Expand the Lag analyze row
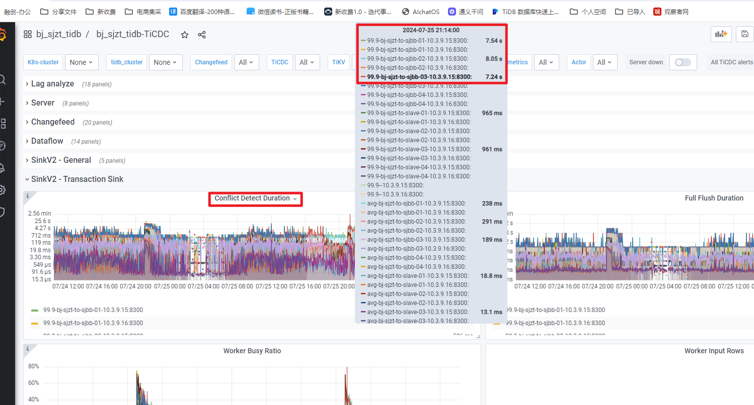Image resolution: width=754 pixels, height=405 pixels. coord(52,84)
